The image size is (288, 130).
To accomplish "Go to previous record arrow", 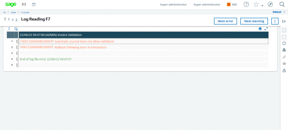I will 9,19.
